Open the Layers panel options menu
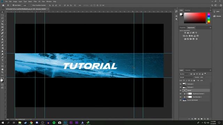 210,70
